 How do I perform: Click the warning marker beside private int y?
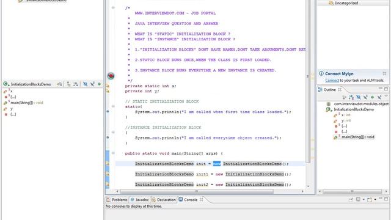(108, 91)
